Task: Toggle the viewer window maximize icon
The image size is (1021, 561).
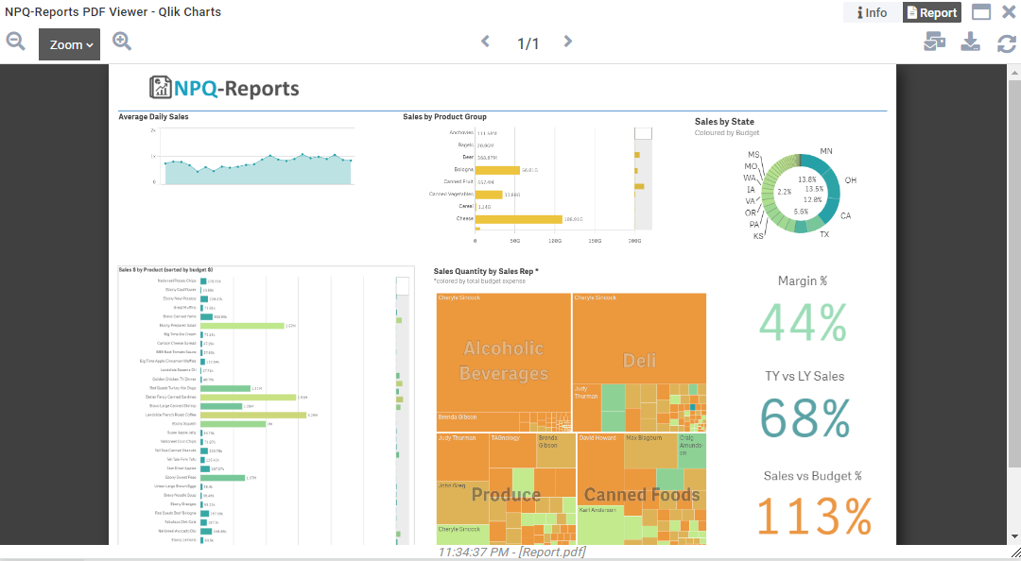Action: [981, 12]
